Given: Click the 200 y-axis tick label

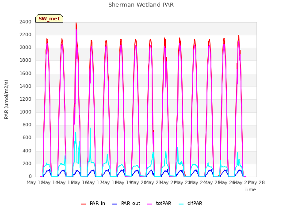Looking at the screenshot, I should click(27, 163).
